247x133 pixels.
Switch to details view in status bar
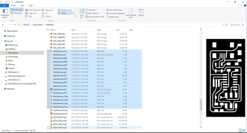[241, 131]
